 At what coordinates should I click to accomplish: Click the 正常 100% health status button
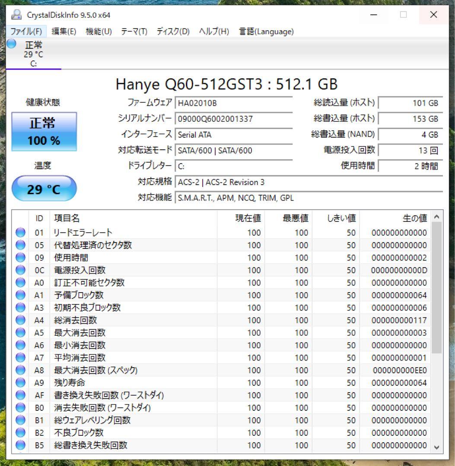tap(44, 131)
